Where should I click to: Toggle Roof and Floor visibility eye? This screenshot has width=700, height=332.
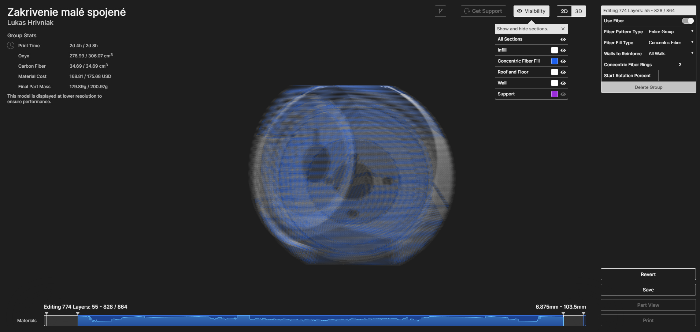pos(563,72)
